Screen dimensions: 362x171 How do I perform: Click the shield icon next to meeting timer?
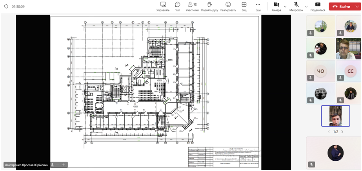coord(6,7)
